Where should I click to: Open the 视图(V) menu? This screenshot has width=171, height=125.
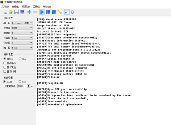(26, 7)
